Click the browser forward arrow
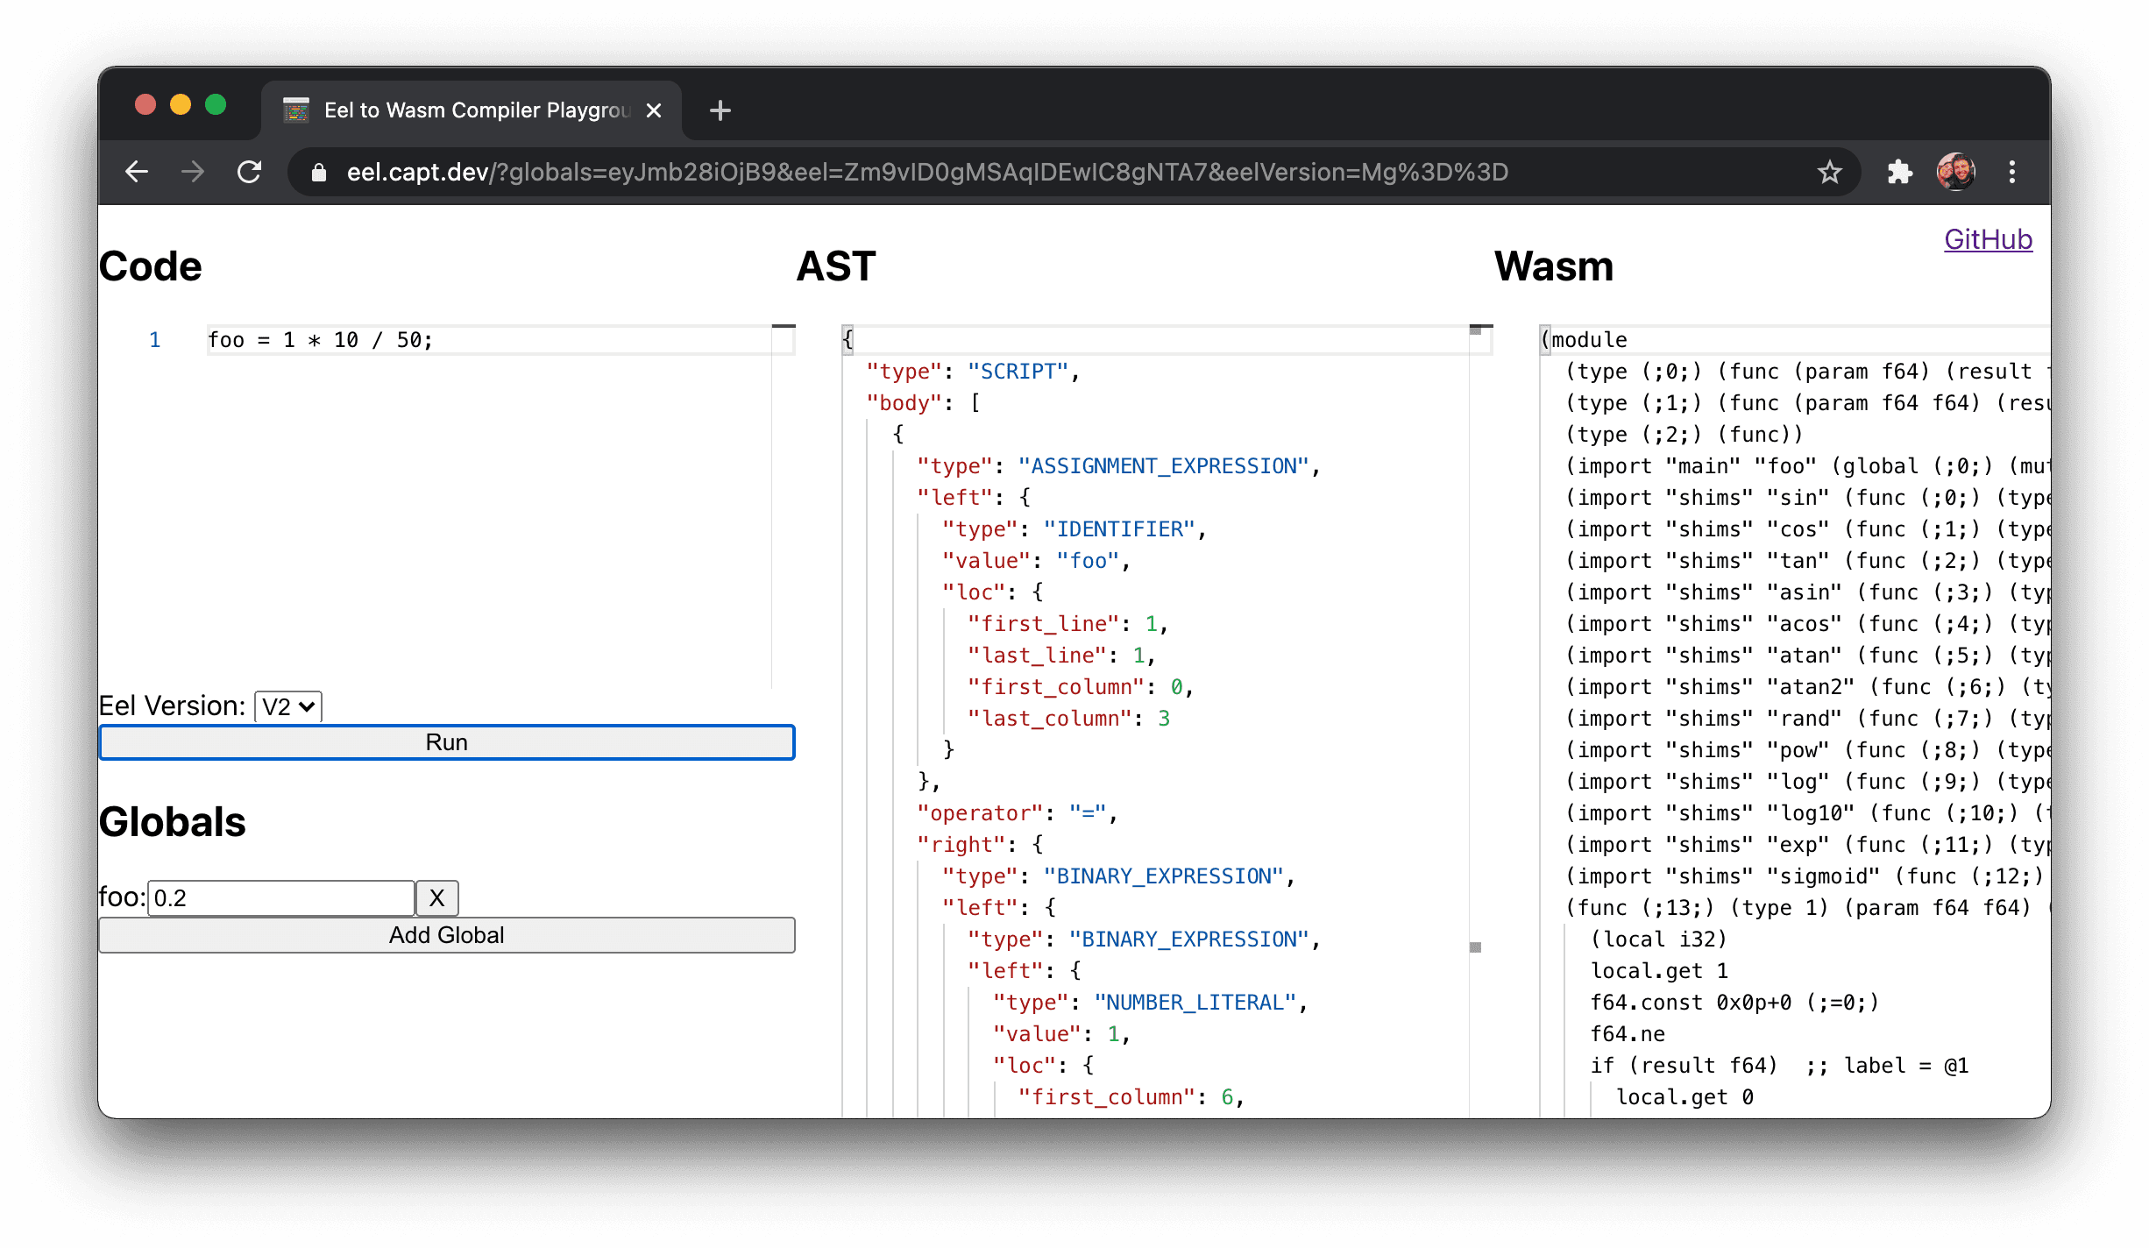Screen dimensions: 2149x1248 pyautogui.click(x=193, y=172)
